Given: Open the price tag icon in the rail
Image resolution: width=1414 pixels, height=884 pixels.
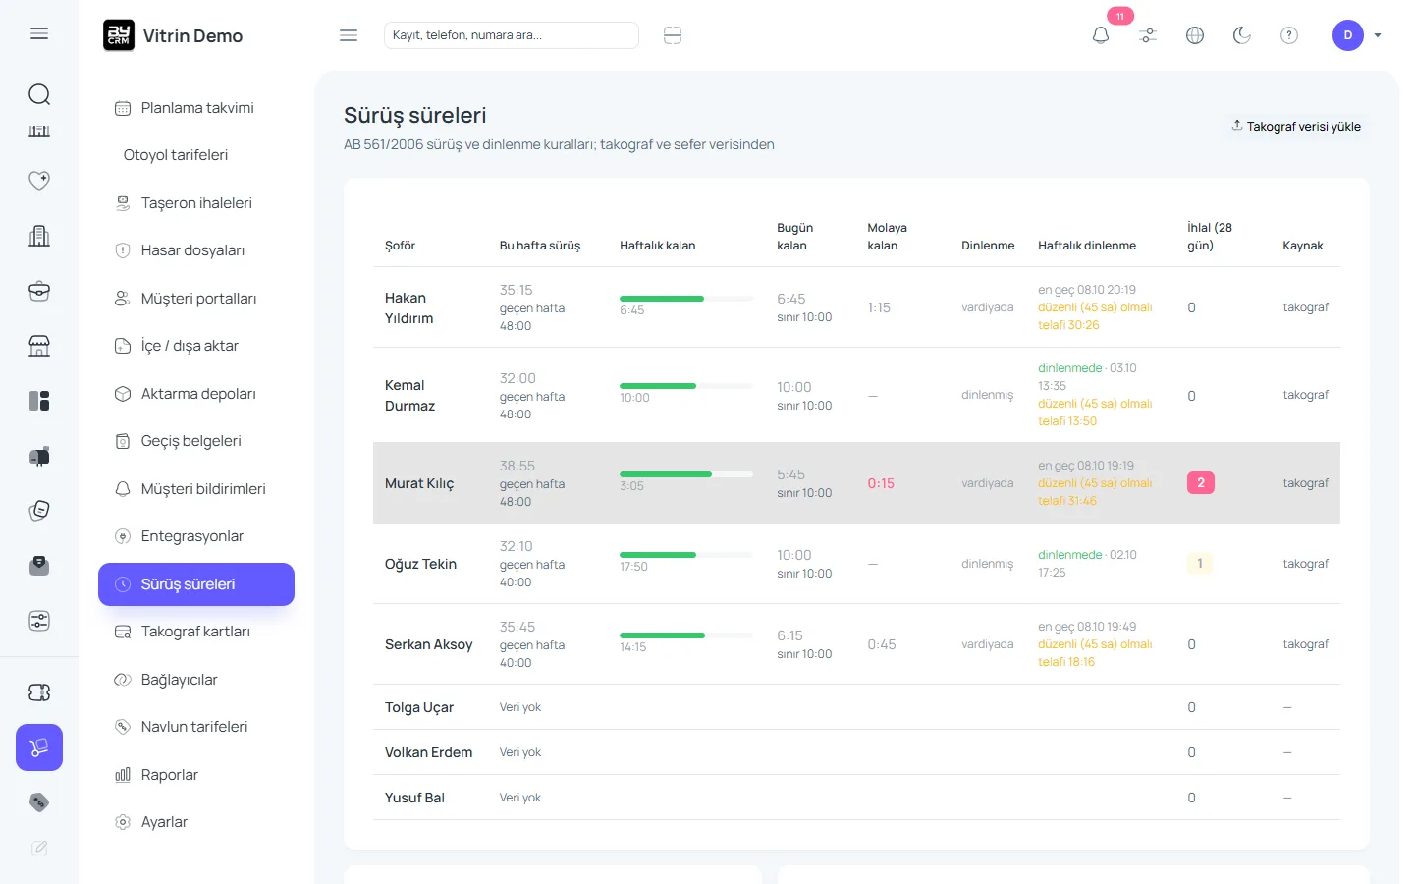Looking at the screenshot, I should click(39, 802).
